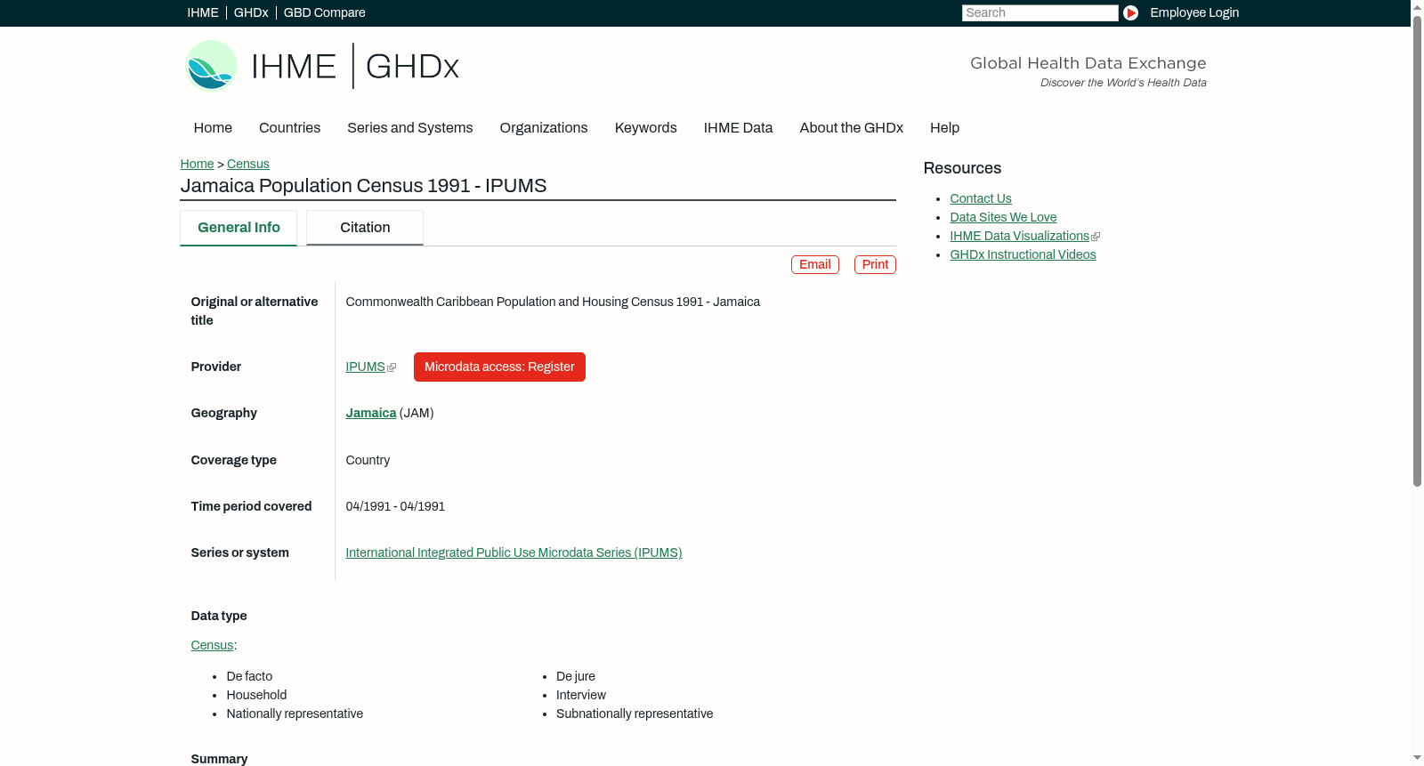Click the 'Household' list item
The image size is (1424, 766).
[x=256, y=695]
